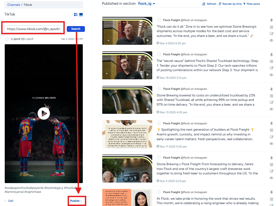Open the beer tap thumbnail from Nov 13
The height and width of the screenshot is (206, 276).
(x=127, y=100)
